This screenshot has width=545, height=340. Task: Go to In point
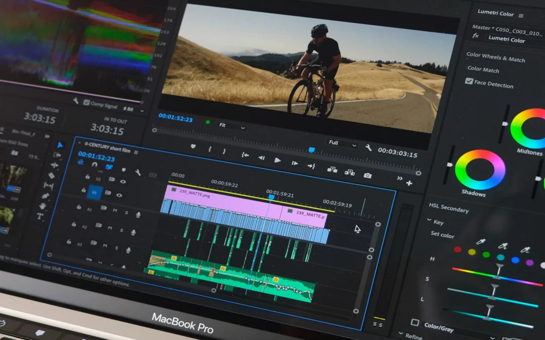point(245,155)
